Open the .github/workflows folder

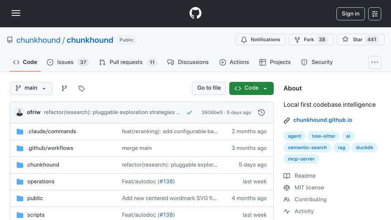point(50,148)
